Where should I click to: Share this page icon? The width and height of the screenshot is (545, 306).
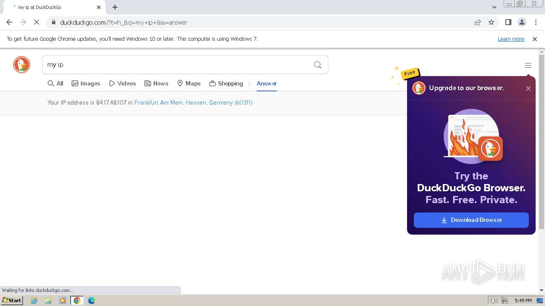coord(478,23)
